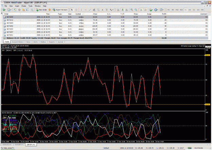The width and height of the screenshot is (212, 150).
Task: Open the Indicators list icon
Action: (150, 10)
